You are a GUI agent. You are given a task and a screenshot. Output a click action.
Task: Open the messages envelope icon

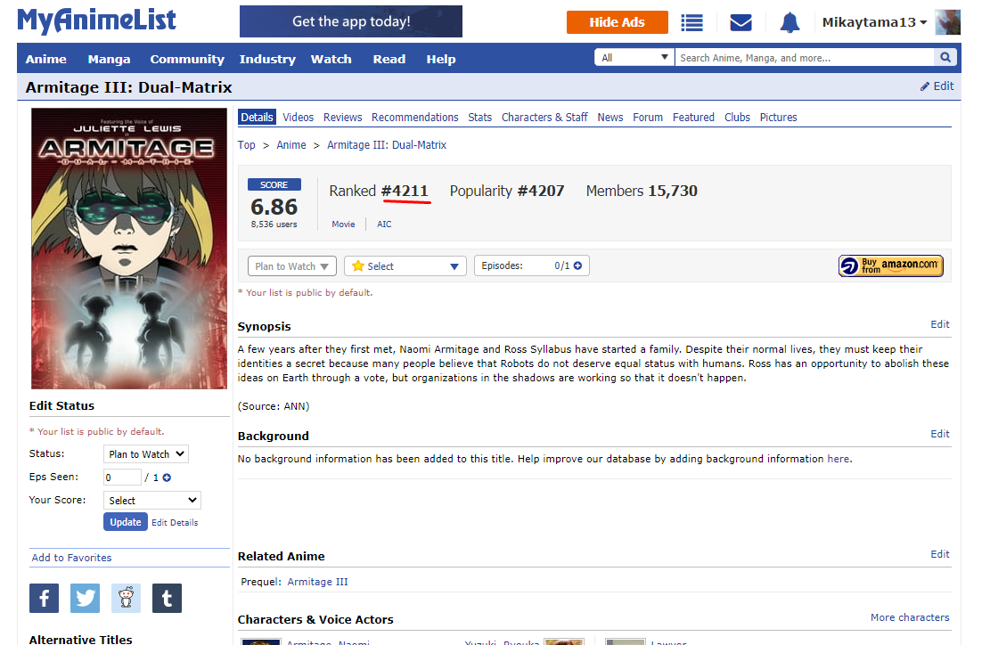click(x=740, y=23)
